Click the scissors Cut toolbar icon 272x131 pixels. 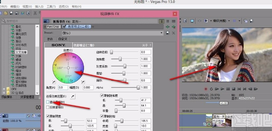[x=35, y=13]
